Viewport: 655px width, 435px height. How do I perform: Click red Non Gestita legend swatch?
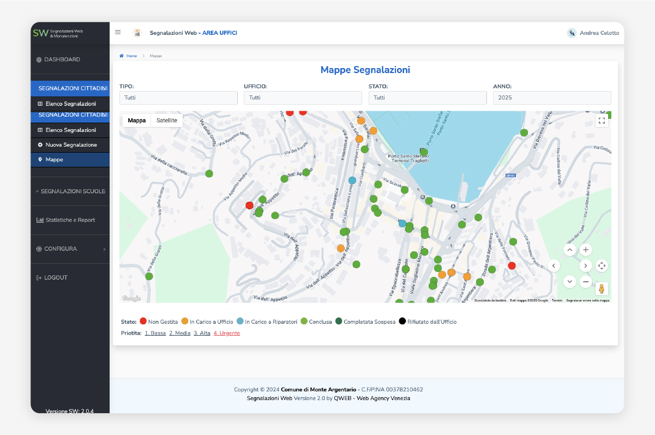point(143,322)
